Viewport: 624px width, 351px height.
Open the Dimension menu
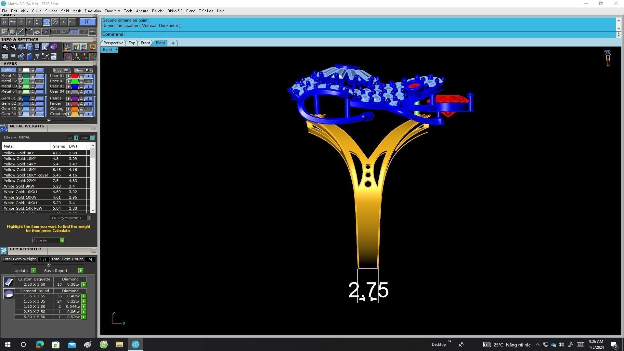point(93,11)
